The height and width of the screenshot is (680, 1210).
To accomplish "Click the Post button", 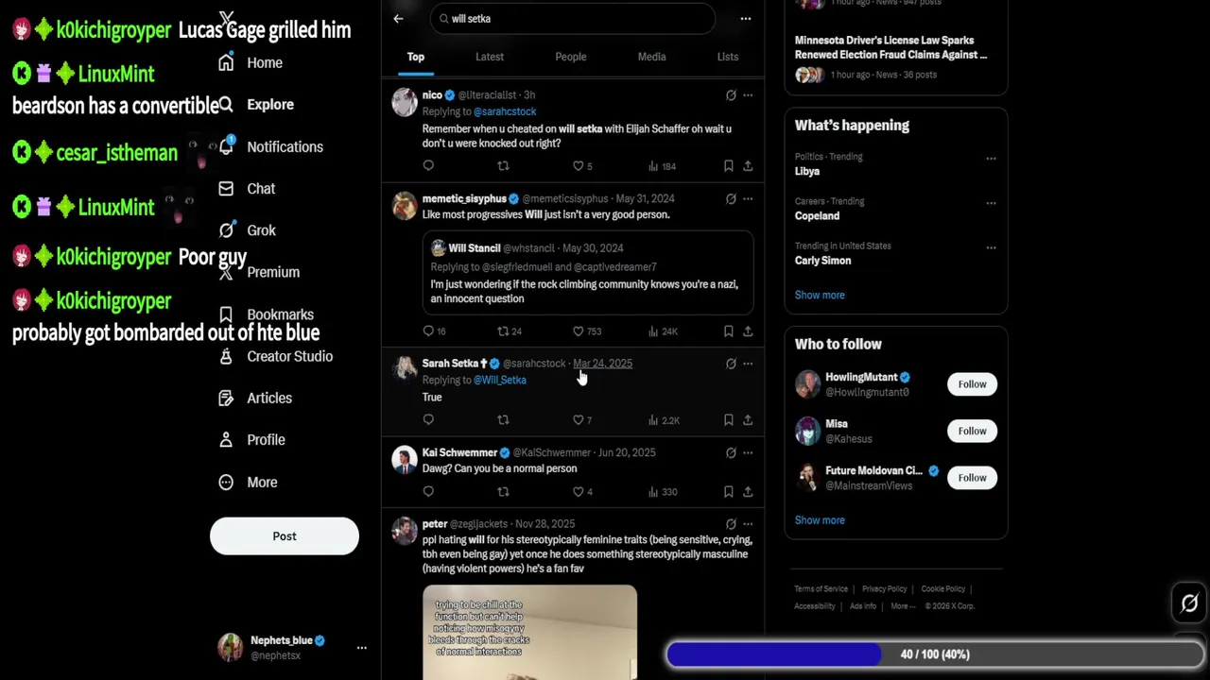I will point(285,536).
